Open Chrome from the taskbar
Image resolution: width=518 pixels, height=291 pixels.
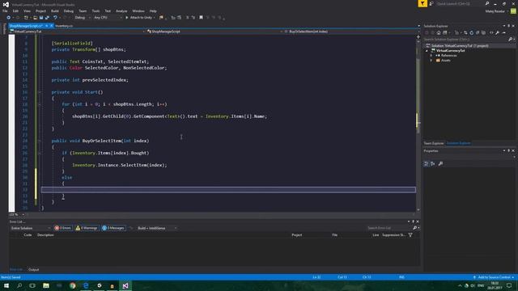point(73,285)
